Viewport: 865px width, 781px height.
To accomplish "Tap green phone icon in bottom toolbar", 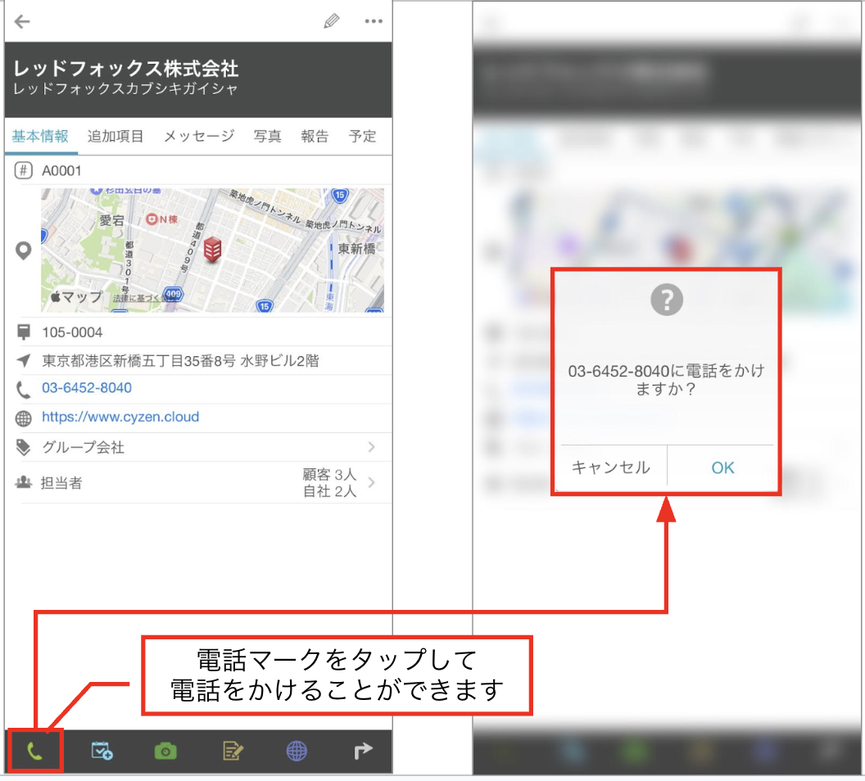I will coord(34,751).
